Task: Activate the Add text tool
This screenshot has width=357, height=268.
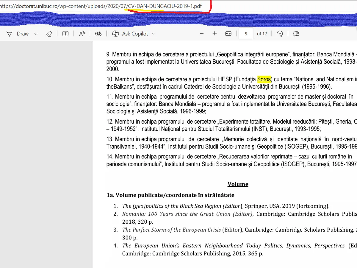Action: point(65,34)
